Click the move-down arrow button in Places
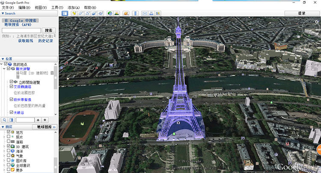321x173 pixels. 45,120
